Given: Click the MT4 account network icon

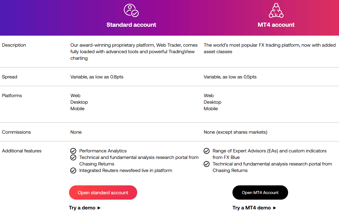Looking at the screenshot, I should click(276, 10).
